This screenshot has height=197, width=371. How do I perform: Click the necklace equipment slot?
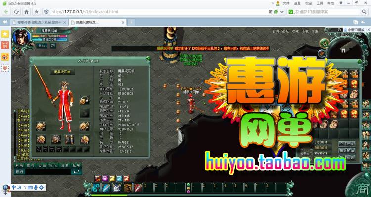(x=85, y=100)
